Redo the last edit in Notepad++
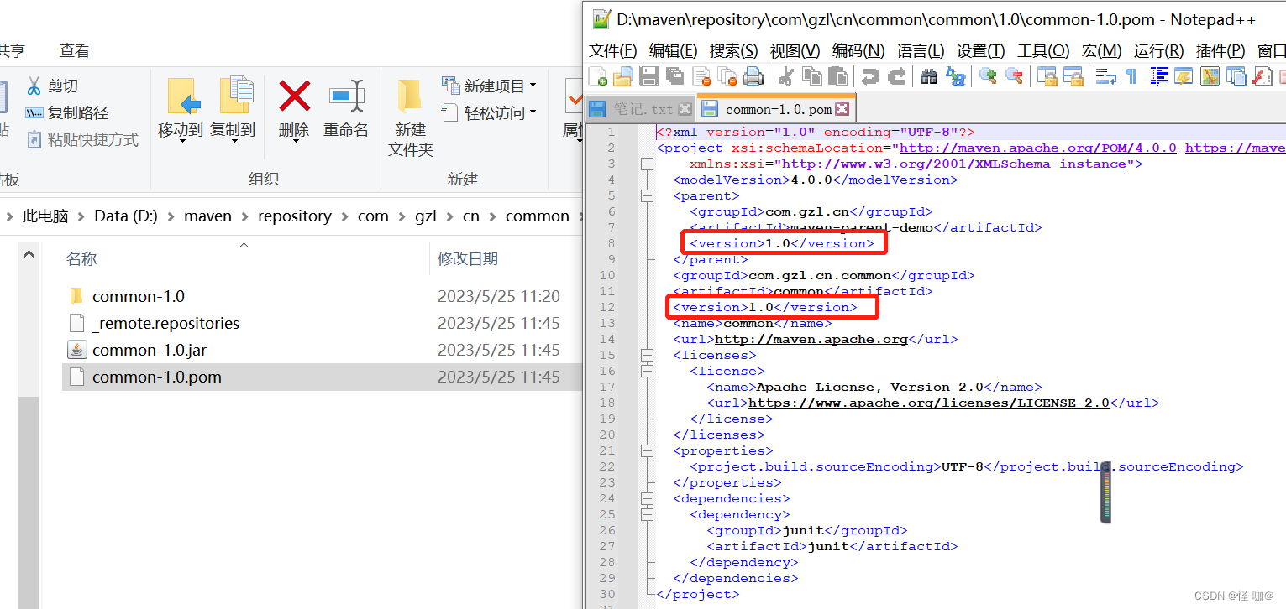 [897, 76]
